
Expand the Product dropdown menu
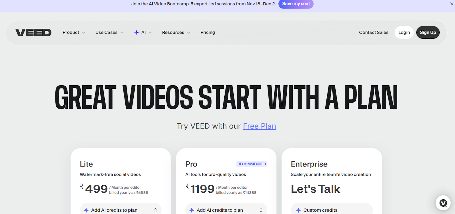(74, 32)
